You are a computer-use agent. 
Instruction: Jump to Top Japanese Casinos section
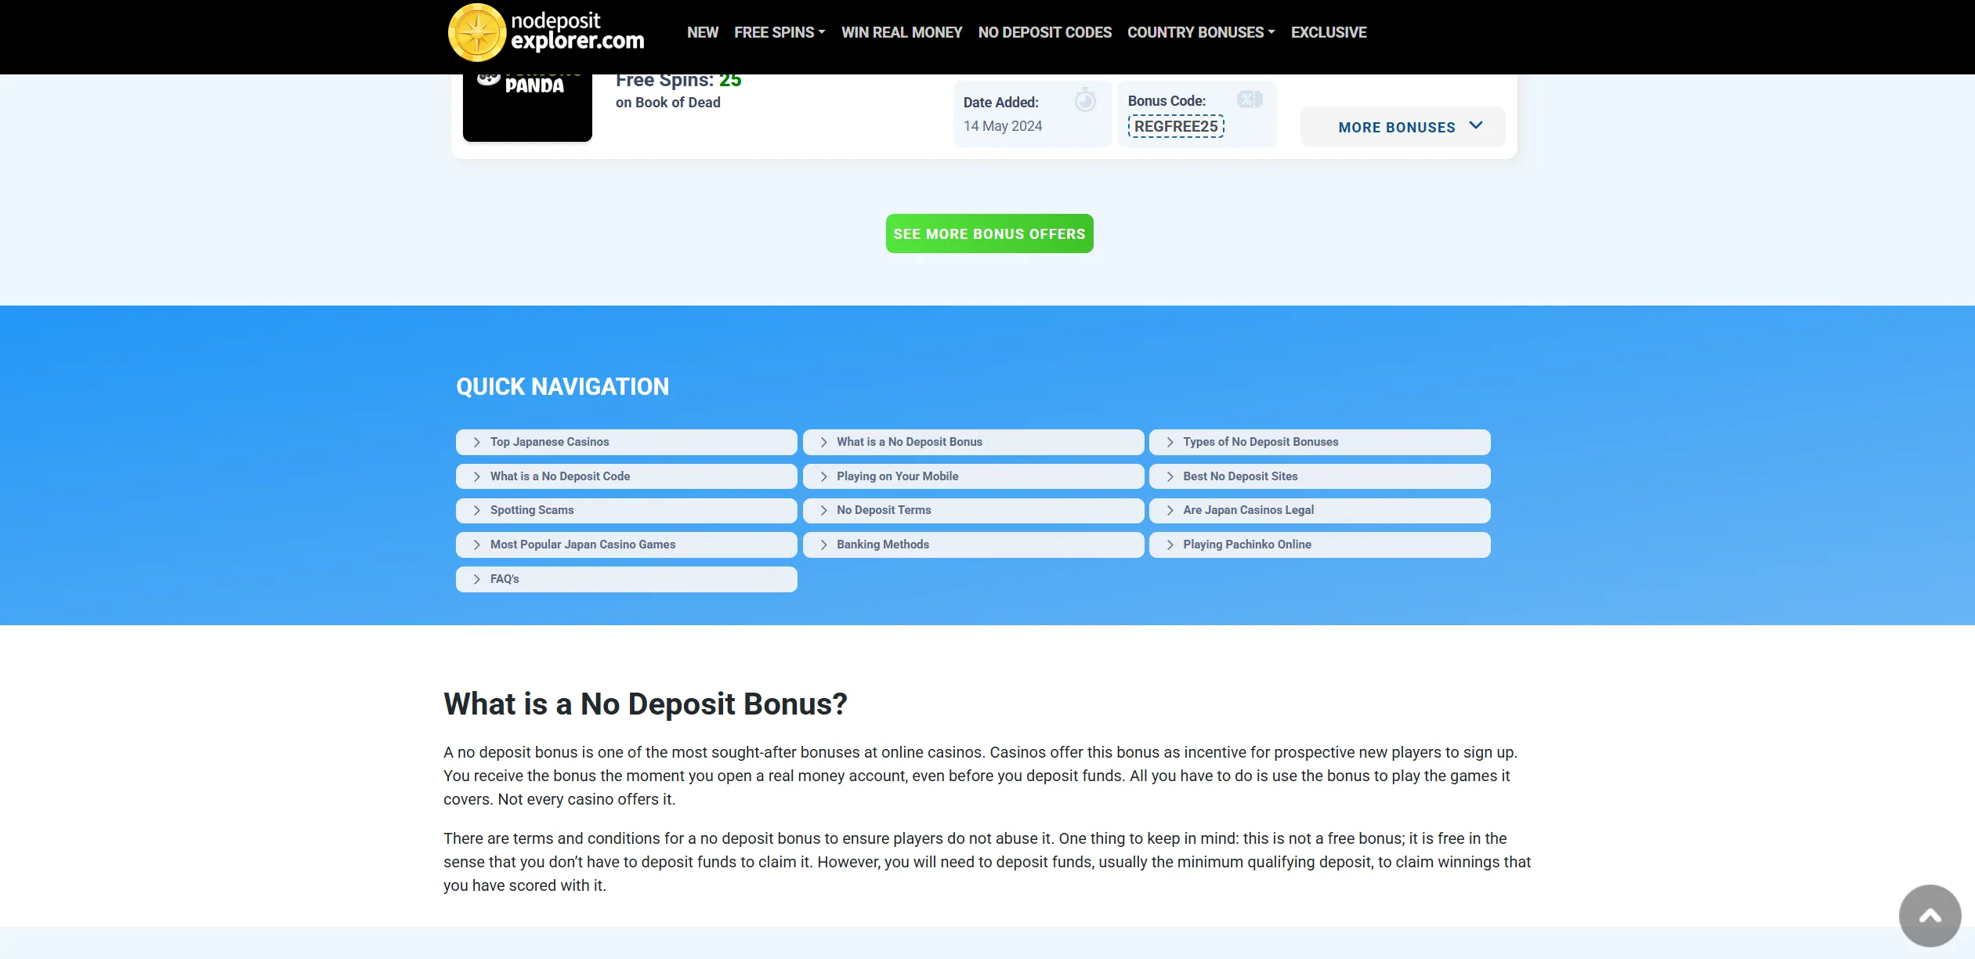coord(626,442)
